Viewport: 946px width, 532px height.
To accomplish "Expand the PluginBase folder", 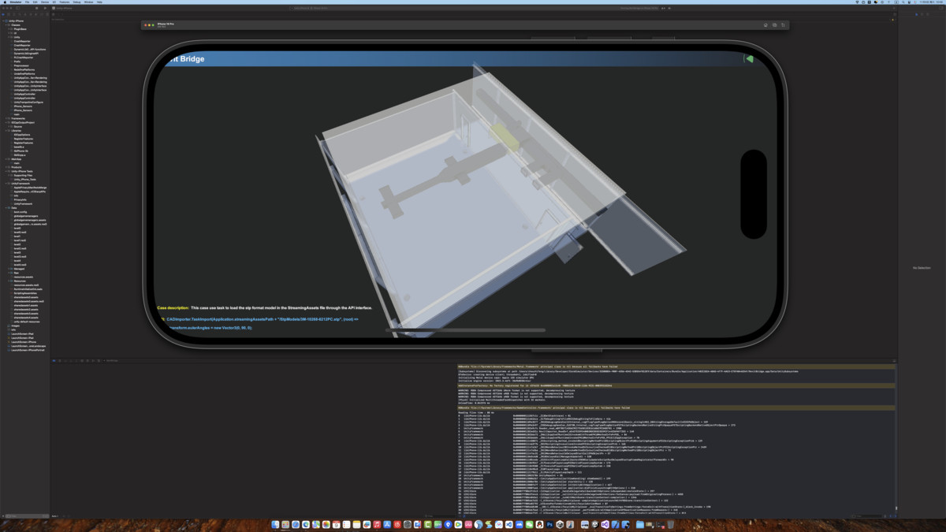I will coord(9,29).
